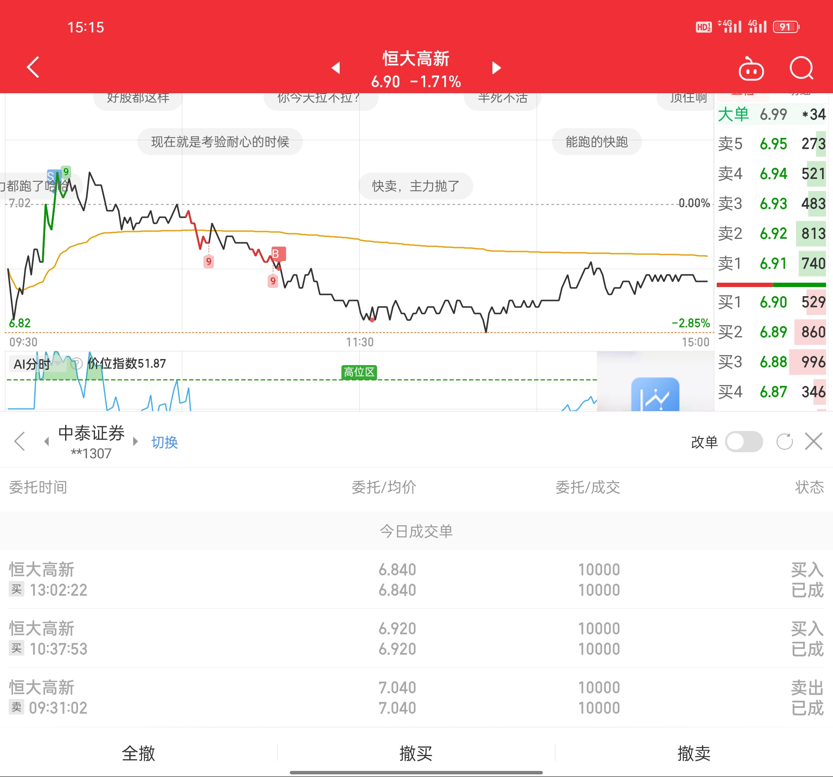Tap the 买3 6.88 quote row
Viewport: 833px width, 777px height.
[771, 362]
